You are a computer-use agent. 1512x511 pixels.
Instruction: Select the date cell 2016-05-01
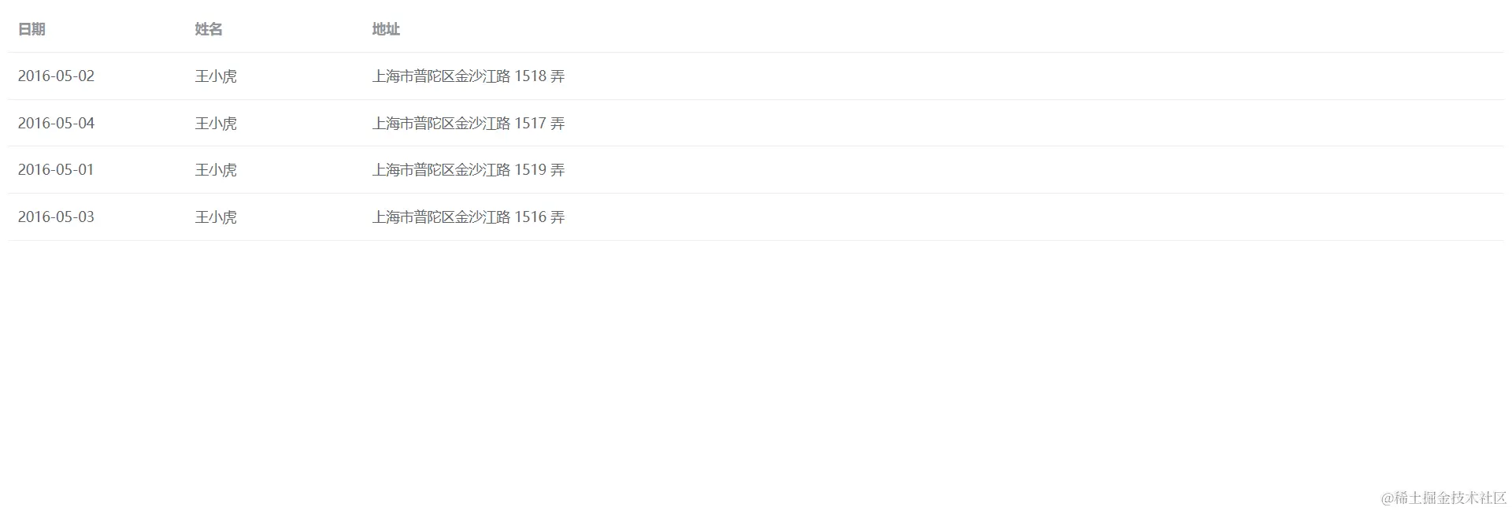pos(56,170)
